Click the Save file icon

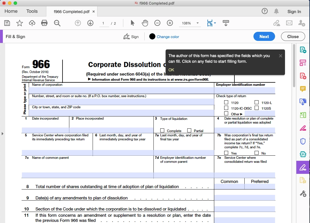(x=7, y=23)
